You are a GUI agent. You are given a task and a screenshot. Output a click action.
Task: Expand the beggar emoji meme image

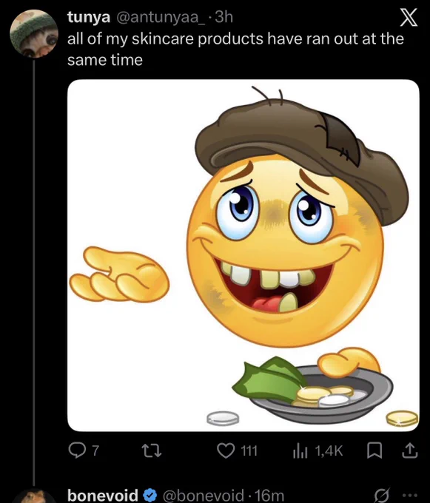coord(243,255)
